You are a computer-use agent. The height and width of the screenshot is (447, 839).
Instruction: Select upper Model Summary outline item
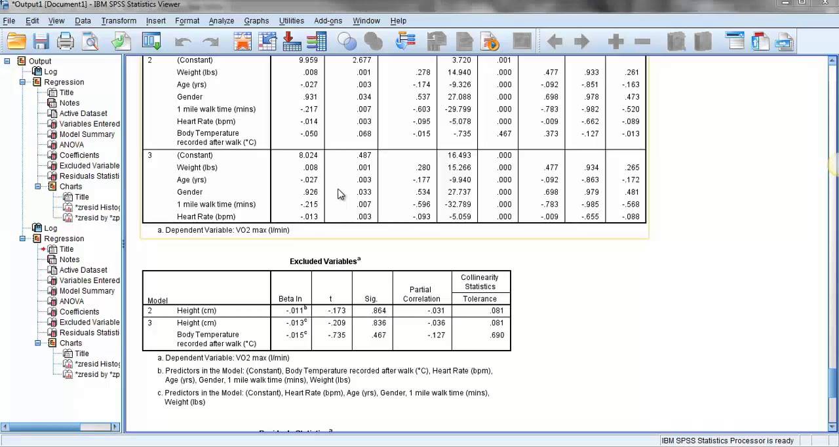(x=87, y=134)
